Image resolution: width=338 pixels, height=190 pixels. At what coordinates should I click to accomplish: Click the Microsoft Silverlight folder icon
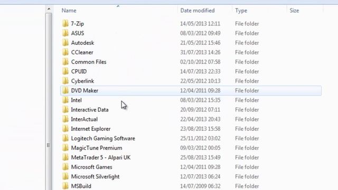click(x=65, y=176)
